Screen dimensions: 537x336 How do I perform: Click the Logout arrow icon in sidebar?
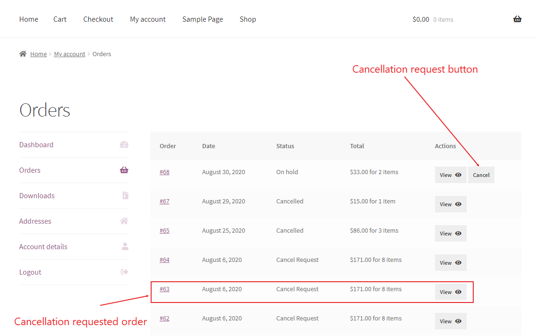point(124,272)
